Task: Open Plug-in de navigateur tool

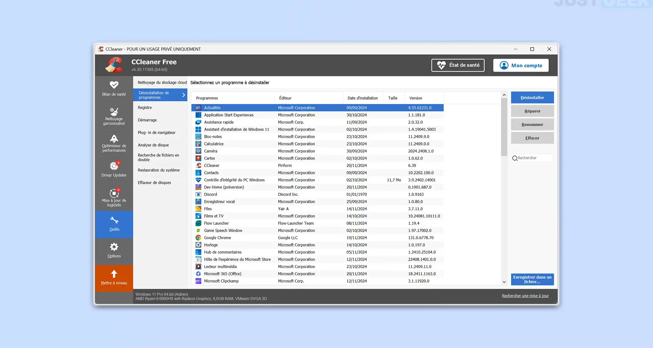Action: click(160, 133)
